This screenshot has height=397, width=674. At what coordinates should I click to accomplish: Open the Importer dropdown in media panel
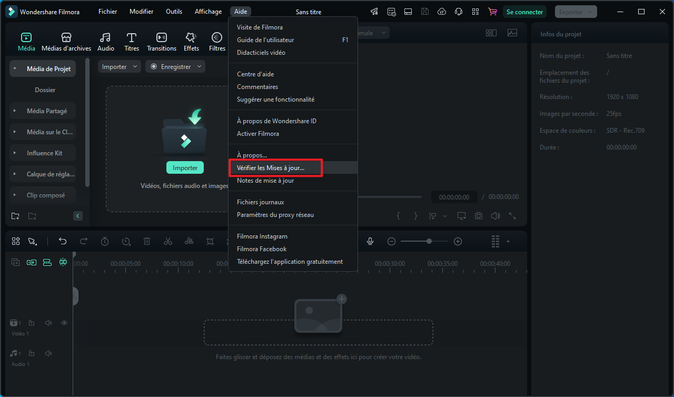(x=120, y=66)
